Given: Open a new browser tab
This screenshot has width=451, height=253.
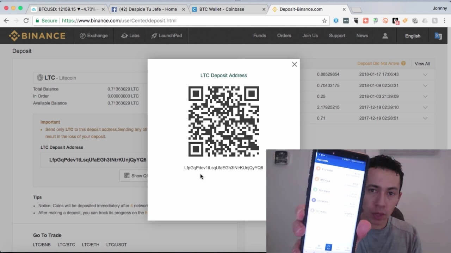Looking at the screenshot, I should click(356, 10).
